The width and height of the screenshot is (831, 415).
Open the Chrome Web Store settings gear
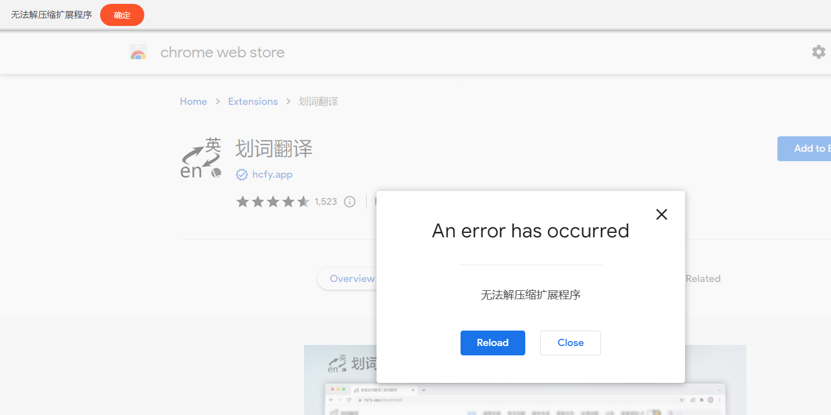click(x=818, y=52)
